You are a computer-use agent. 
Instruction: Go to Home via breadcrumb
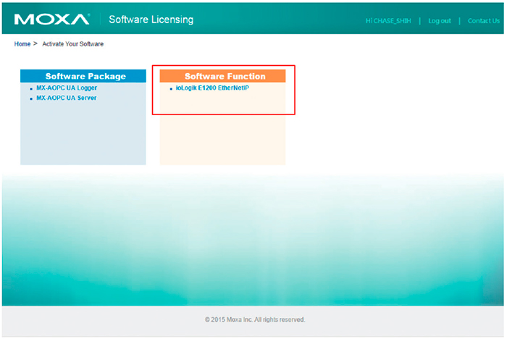pos(22,44)
